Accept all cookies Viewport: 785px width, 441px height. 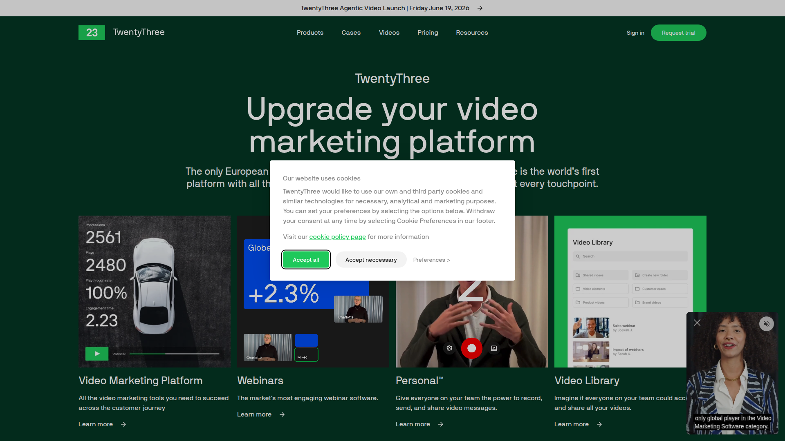tap(306, 260)
